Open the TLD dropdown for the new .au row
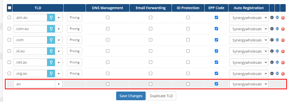The width and height of the screenshot is (289, 102). click(59, 84)
